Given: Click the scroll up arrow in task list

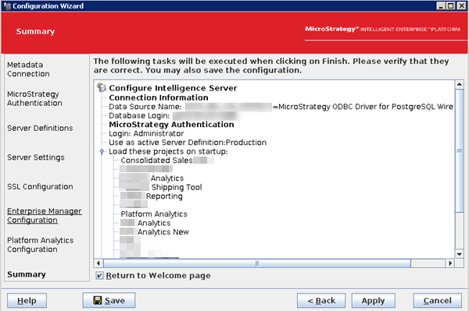Looking at the screenshot, I should 460,84.
